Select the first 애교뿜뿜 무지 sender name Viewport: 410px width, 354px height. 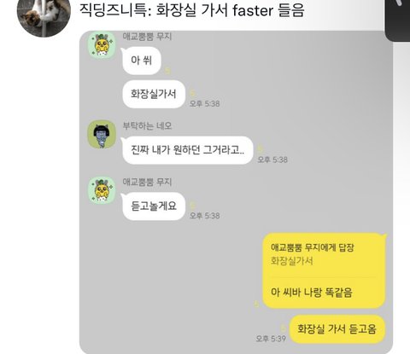147,37
